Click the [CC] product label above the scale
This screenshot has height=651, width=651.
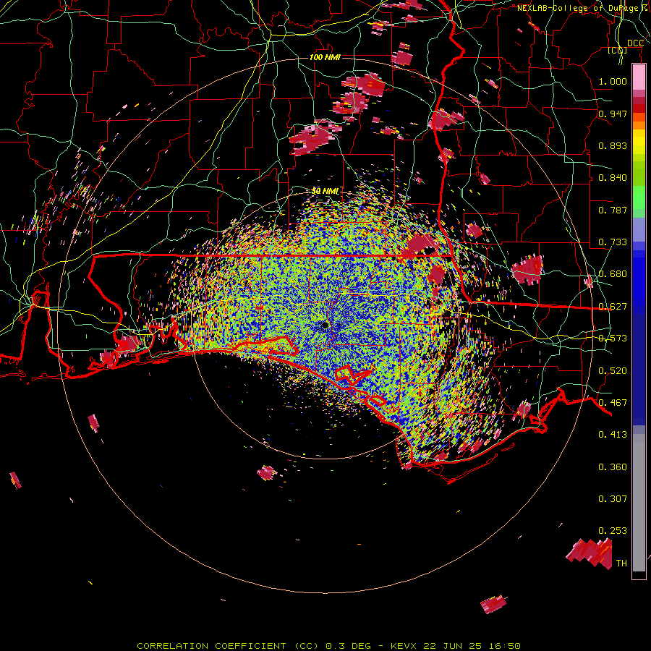617,51
